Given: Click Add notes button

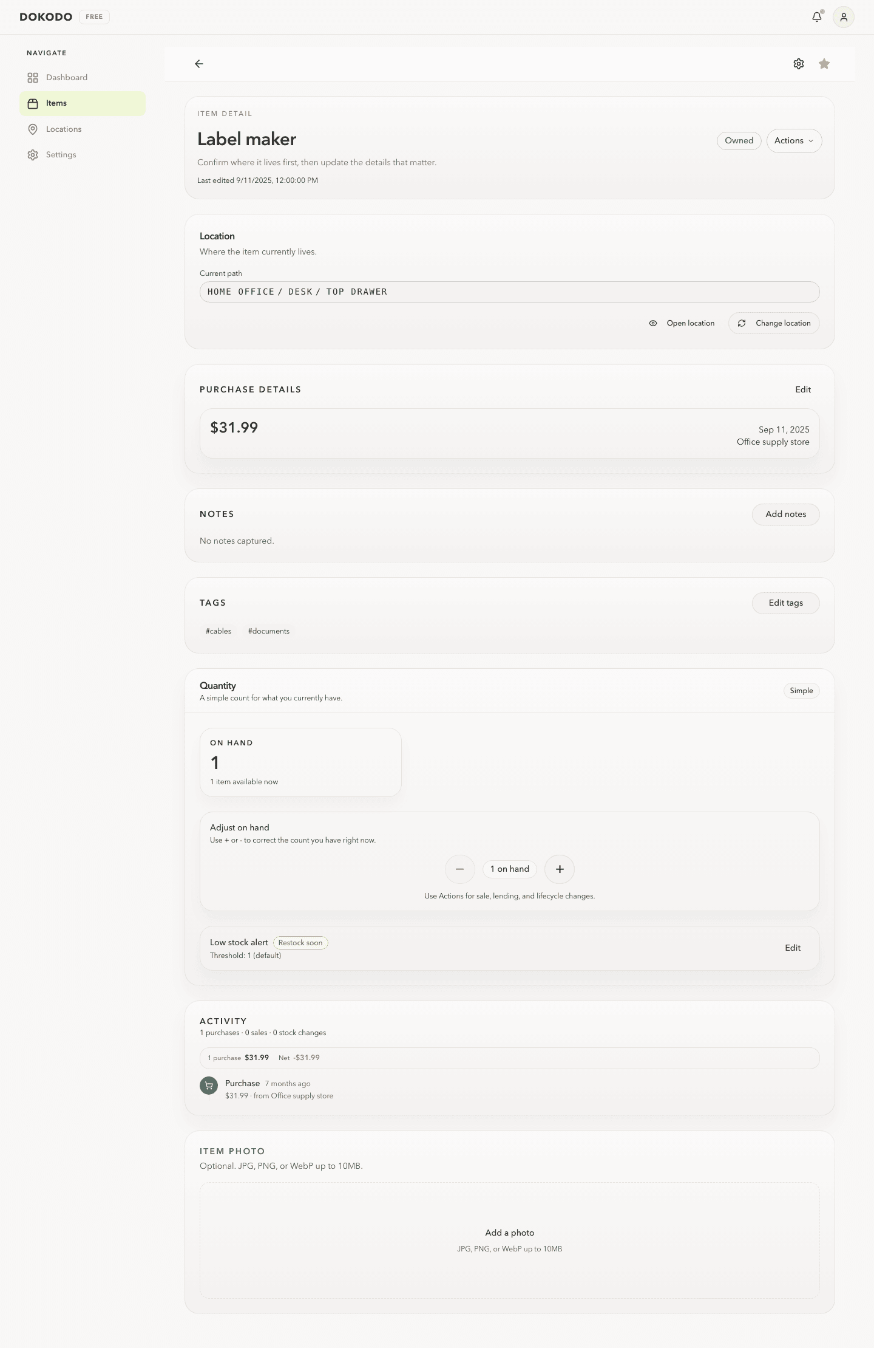Looking at the screenshot, I should 786,515.
